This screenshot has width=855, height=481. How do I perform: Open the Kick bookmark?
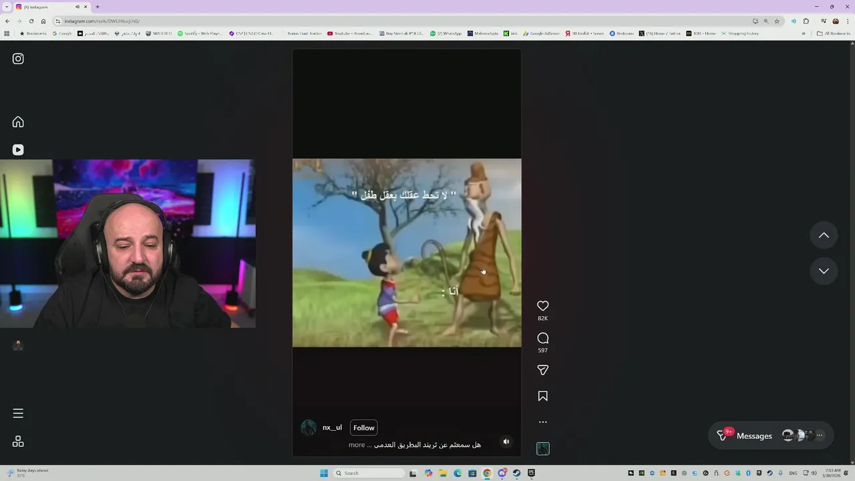point(511,33)
